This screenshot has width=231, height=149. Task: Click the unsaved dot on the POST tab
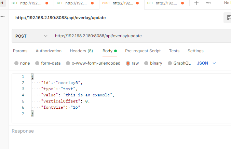(x=137, y=3)
